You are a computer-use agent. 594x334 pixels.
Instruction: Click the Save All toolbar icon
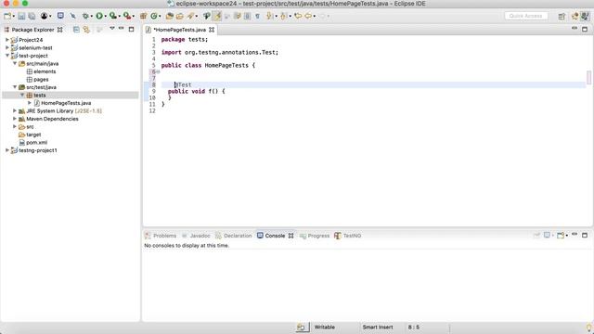tap(32, 16)
